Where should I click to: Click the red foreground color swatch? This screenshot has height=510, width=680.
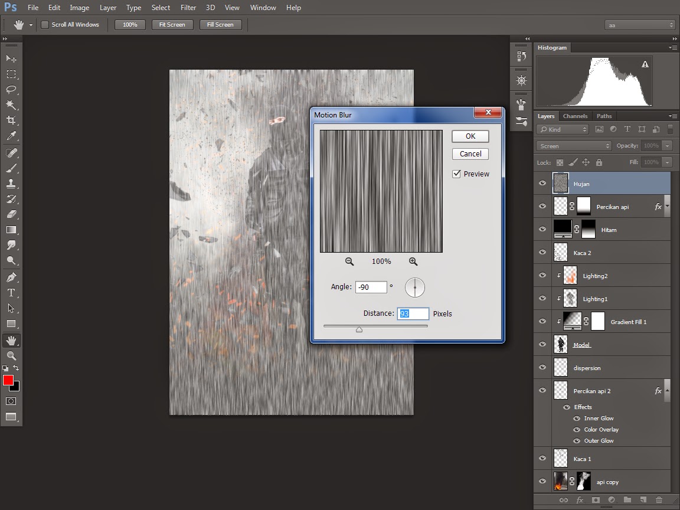click(x=8, y=380)
